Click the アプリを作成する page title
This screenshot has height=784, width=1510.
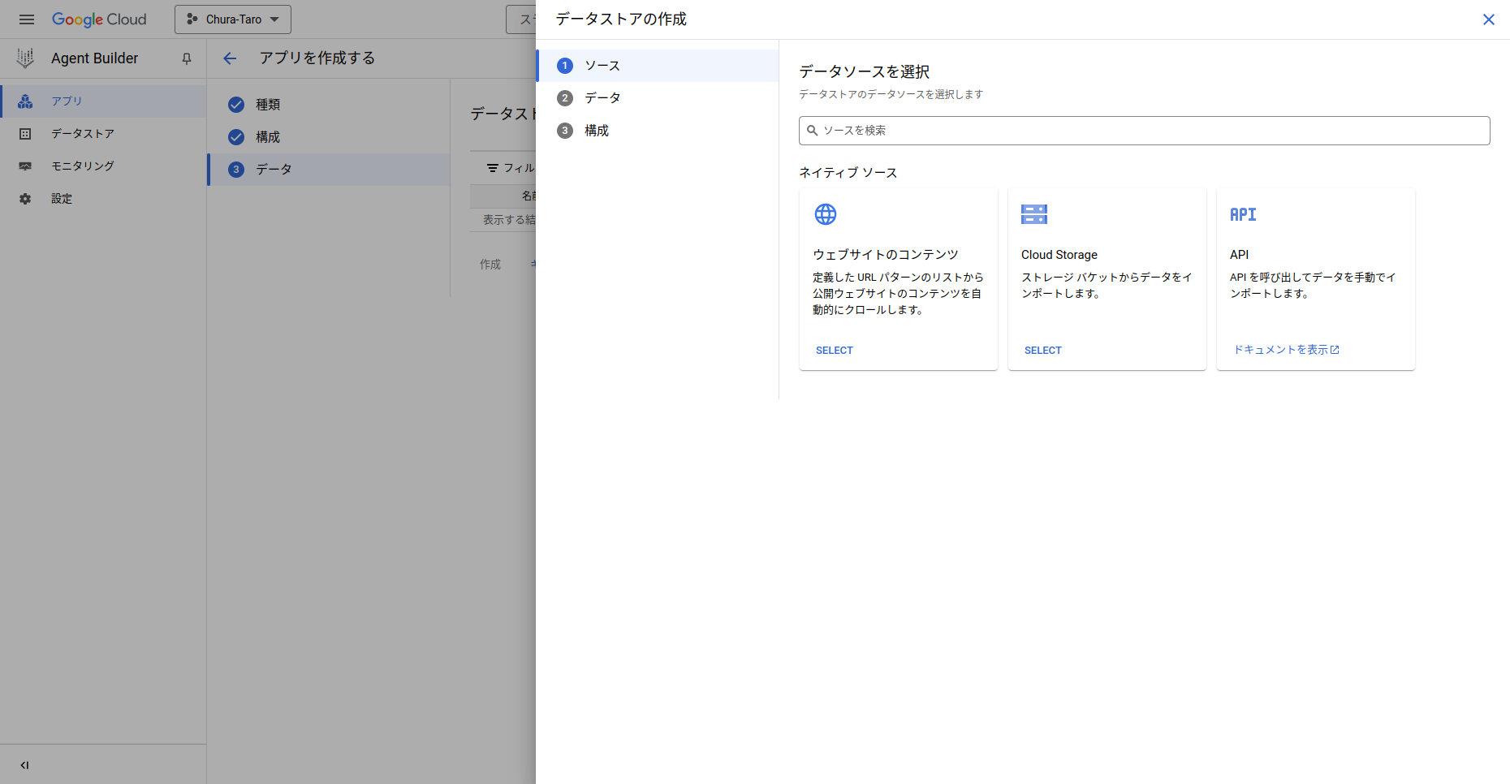(x=317, y=58)
